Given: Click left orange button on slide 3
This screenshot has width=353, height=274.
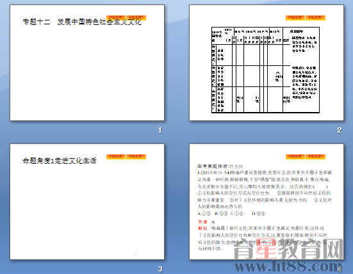Looking at the screenshot, I should point(116,157).
